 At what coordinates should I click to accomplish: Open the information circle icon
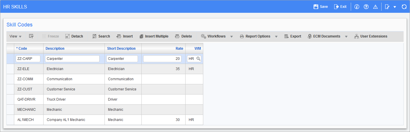(x=357, y=7)
